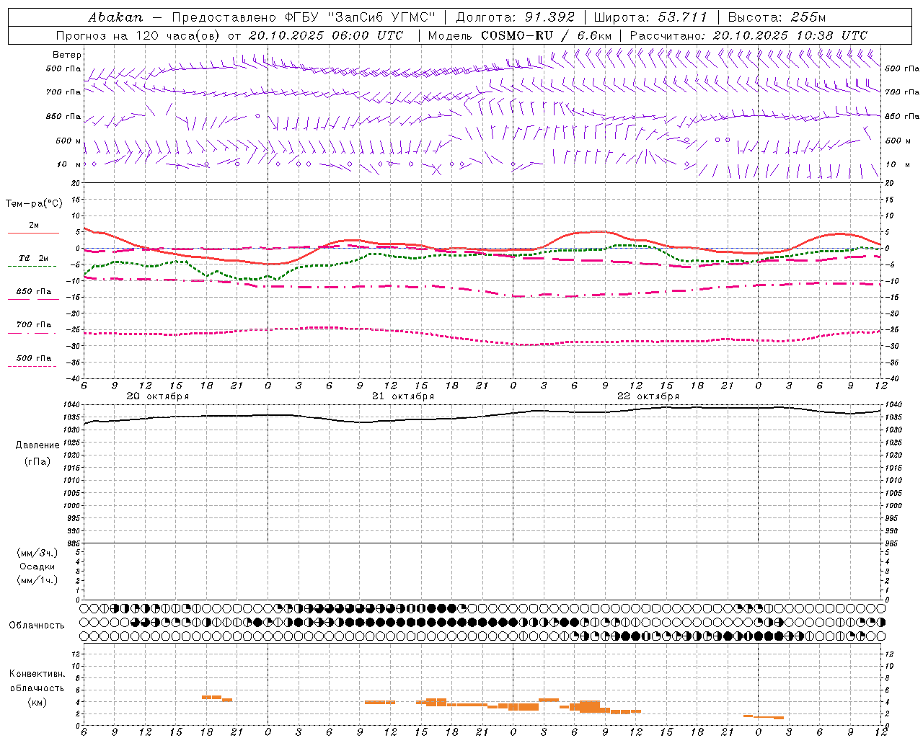Click the red "2м" temperature legend entry

[34, 226]
